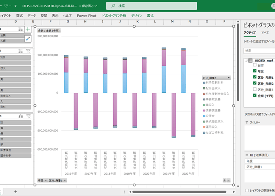
Task: Toggle multi-select icon on first slicer
Action: point(21,29)
